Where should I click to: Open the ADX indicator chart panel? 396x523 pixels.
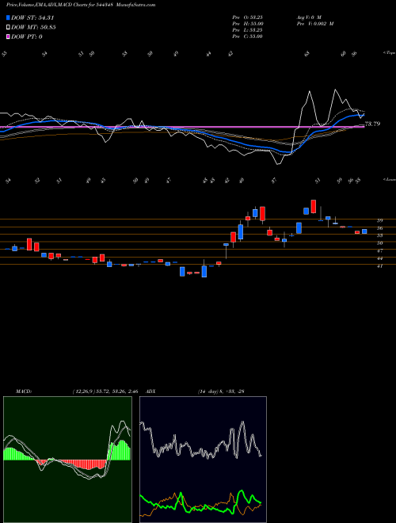(203, 460)
